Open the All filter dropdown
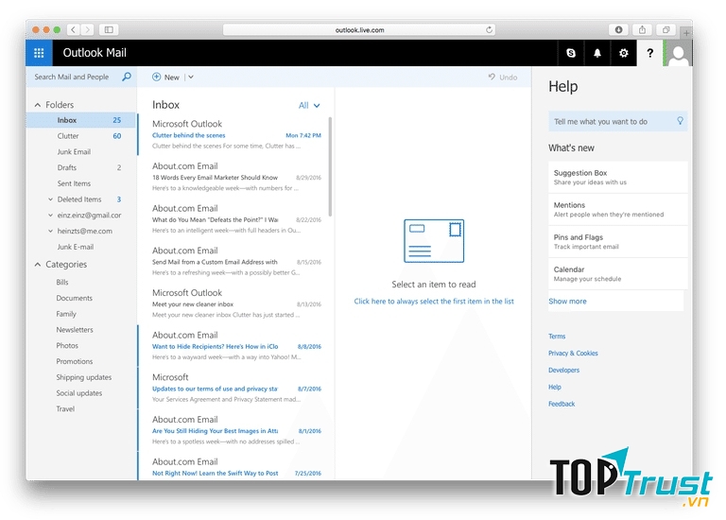The image size is (726, 520). (309, 106)
